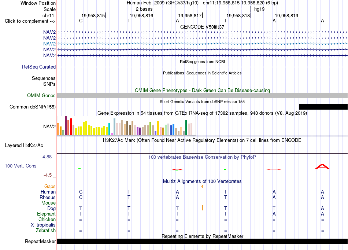Screen dimensions: 348x250
Task: Select the Elephant alignment row label
Action: (x=46, y=214)
